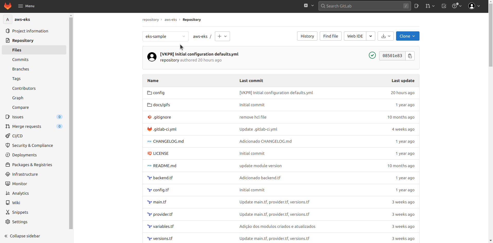Open the add file plus dropdown

(x=222, y=36)
